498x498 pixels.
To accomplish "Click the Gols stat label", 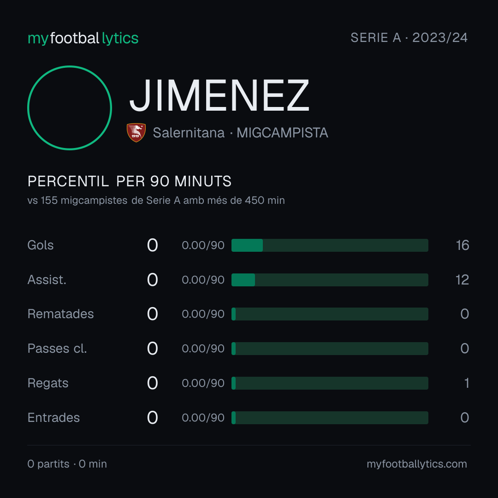I will 40,245.
